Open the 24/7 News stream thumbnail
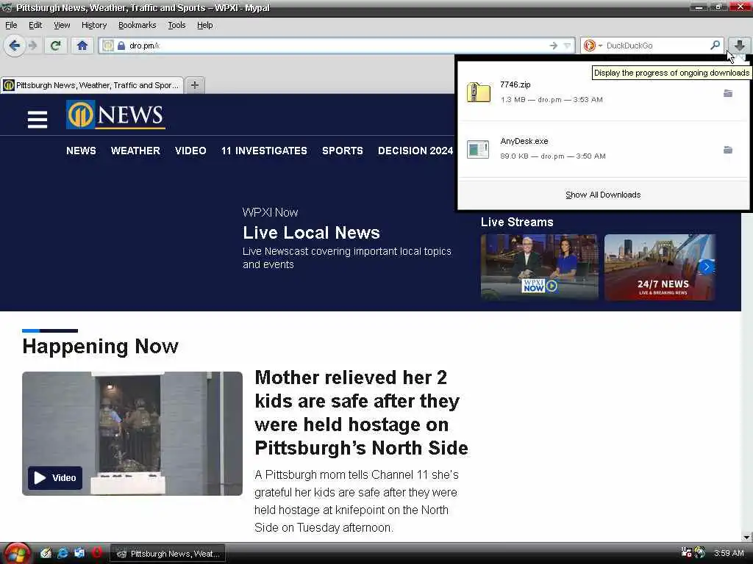This screenshot has height=564, width=753. point(660,267)
